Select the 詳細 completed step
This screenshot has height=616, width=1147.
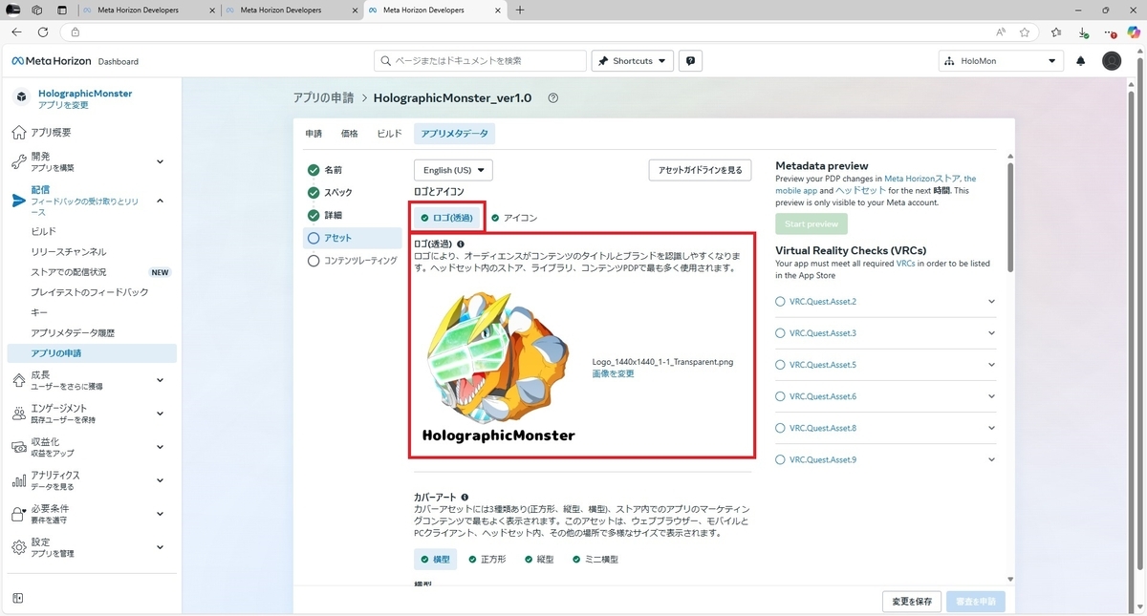click(324, 216)
